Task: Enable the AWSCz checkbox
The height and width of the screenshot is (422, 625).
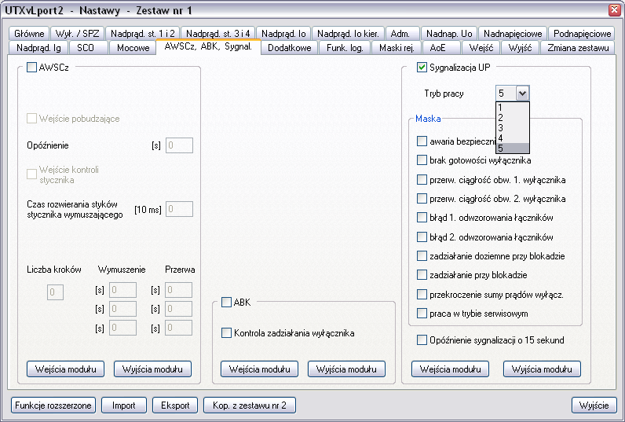Action: coord(32,67)
